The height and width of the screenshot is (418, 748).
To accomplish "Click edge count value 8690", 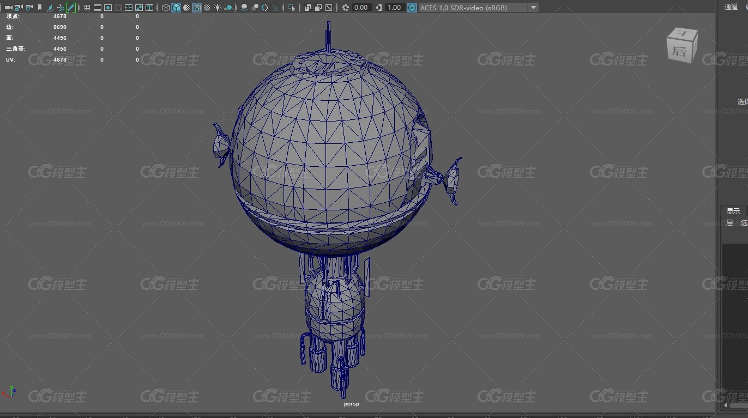I will click(x=60, y=27).
